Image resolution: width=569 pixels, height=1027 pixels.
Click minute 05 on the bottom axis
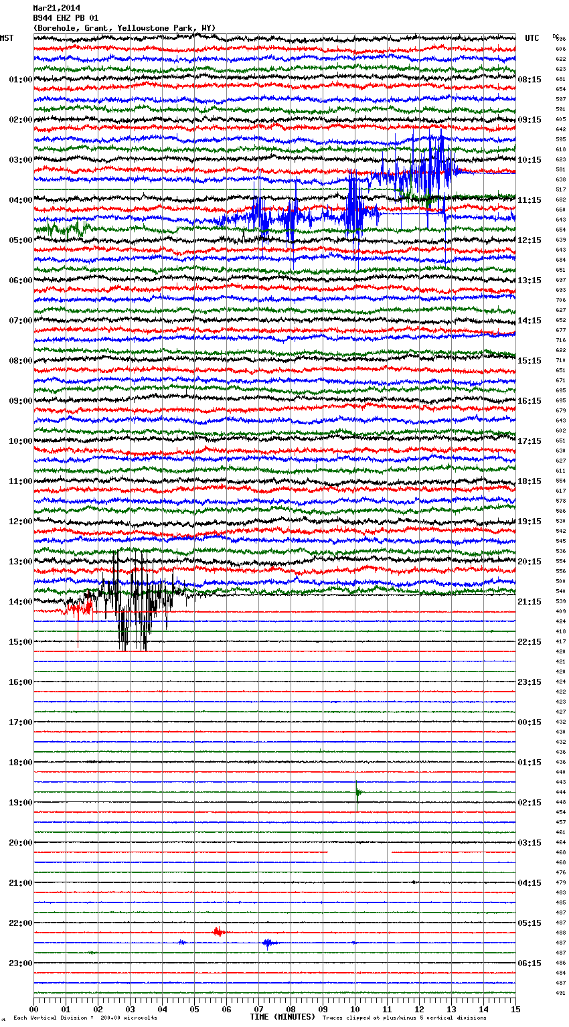click(194, 1009)
